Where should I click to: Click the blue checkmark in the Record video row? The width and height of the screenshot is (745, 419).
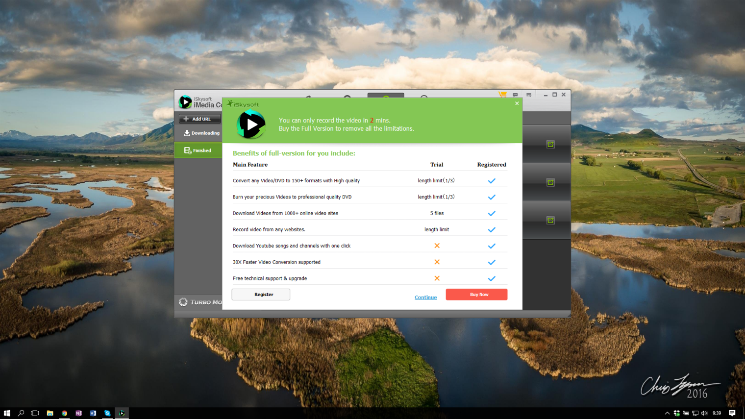click(492, 230)
